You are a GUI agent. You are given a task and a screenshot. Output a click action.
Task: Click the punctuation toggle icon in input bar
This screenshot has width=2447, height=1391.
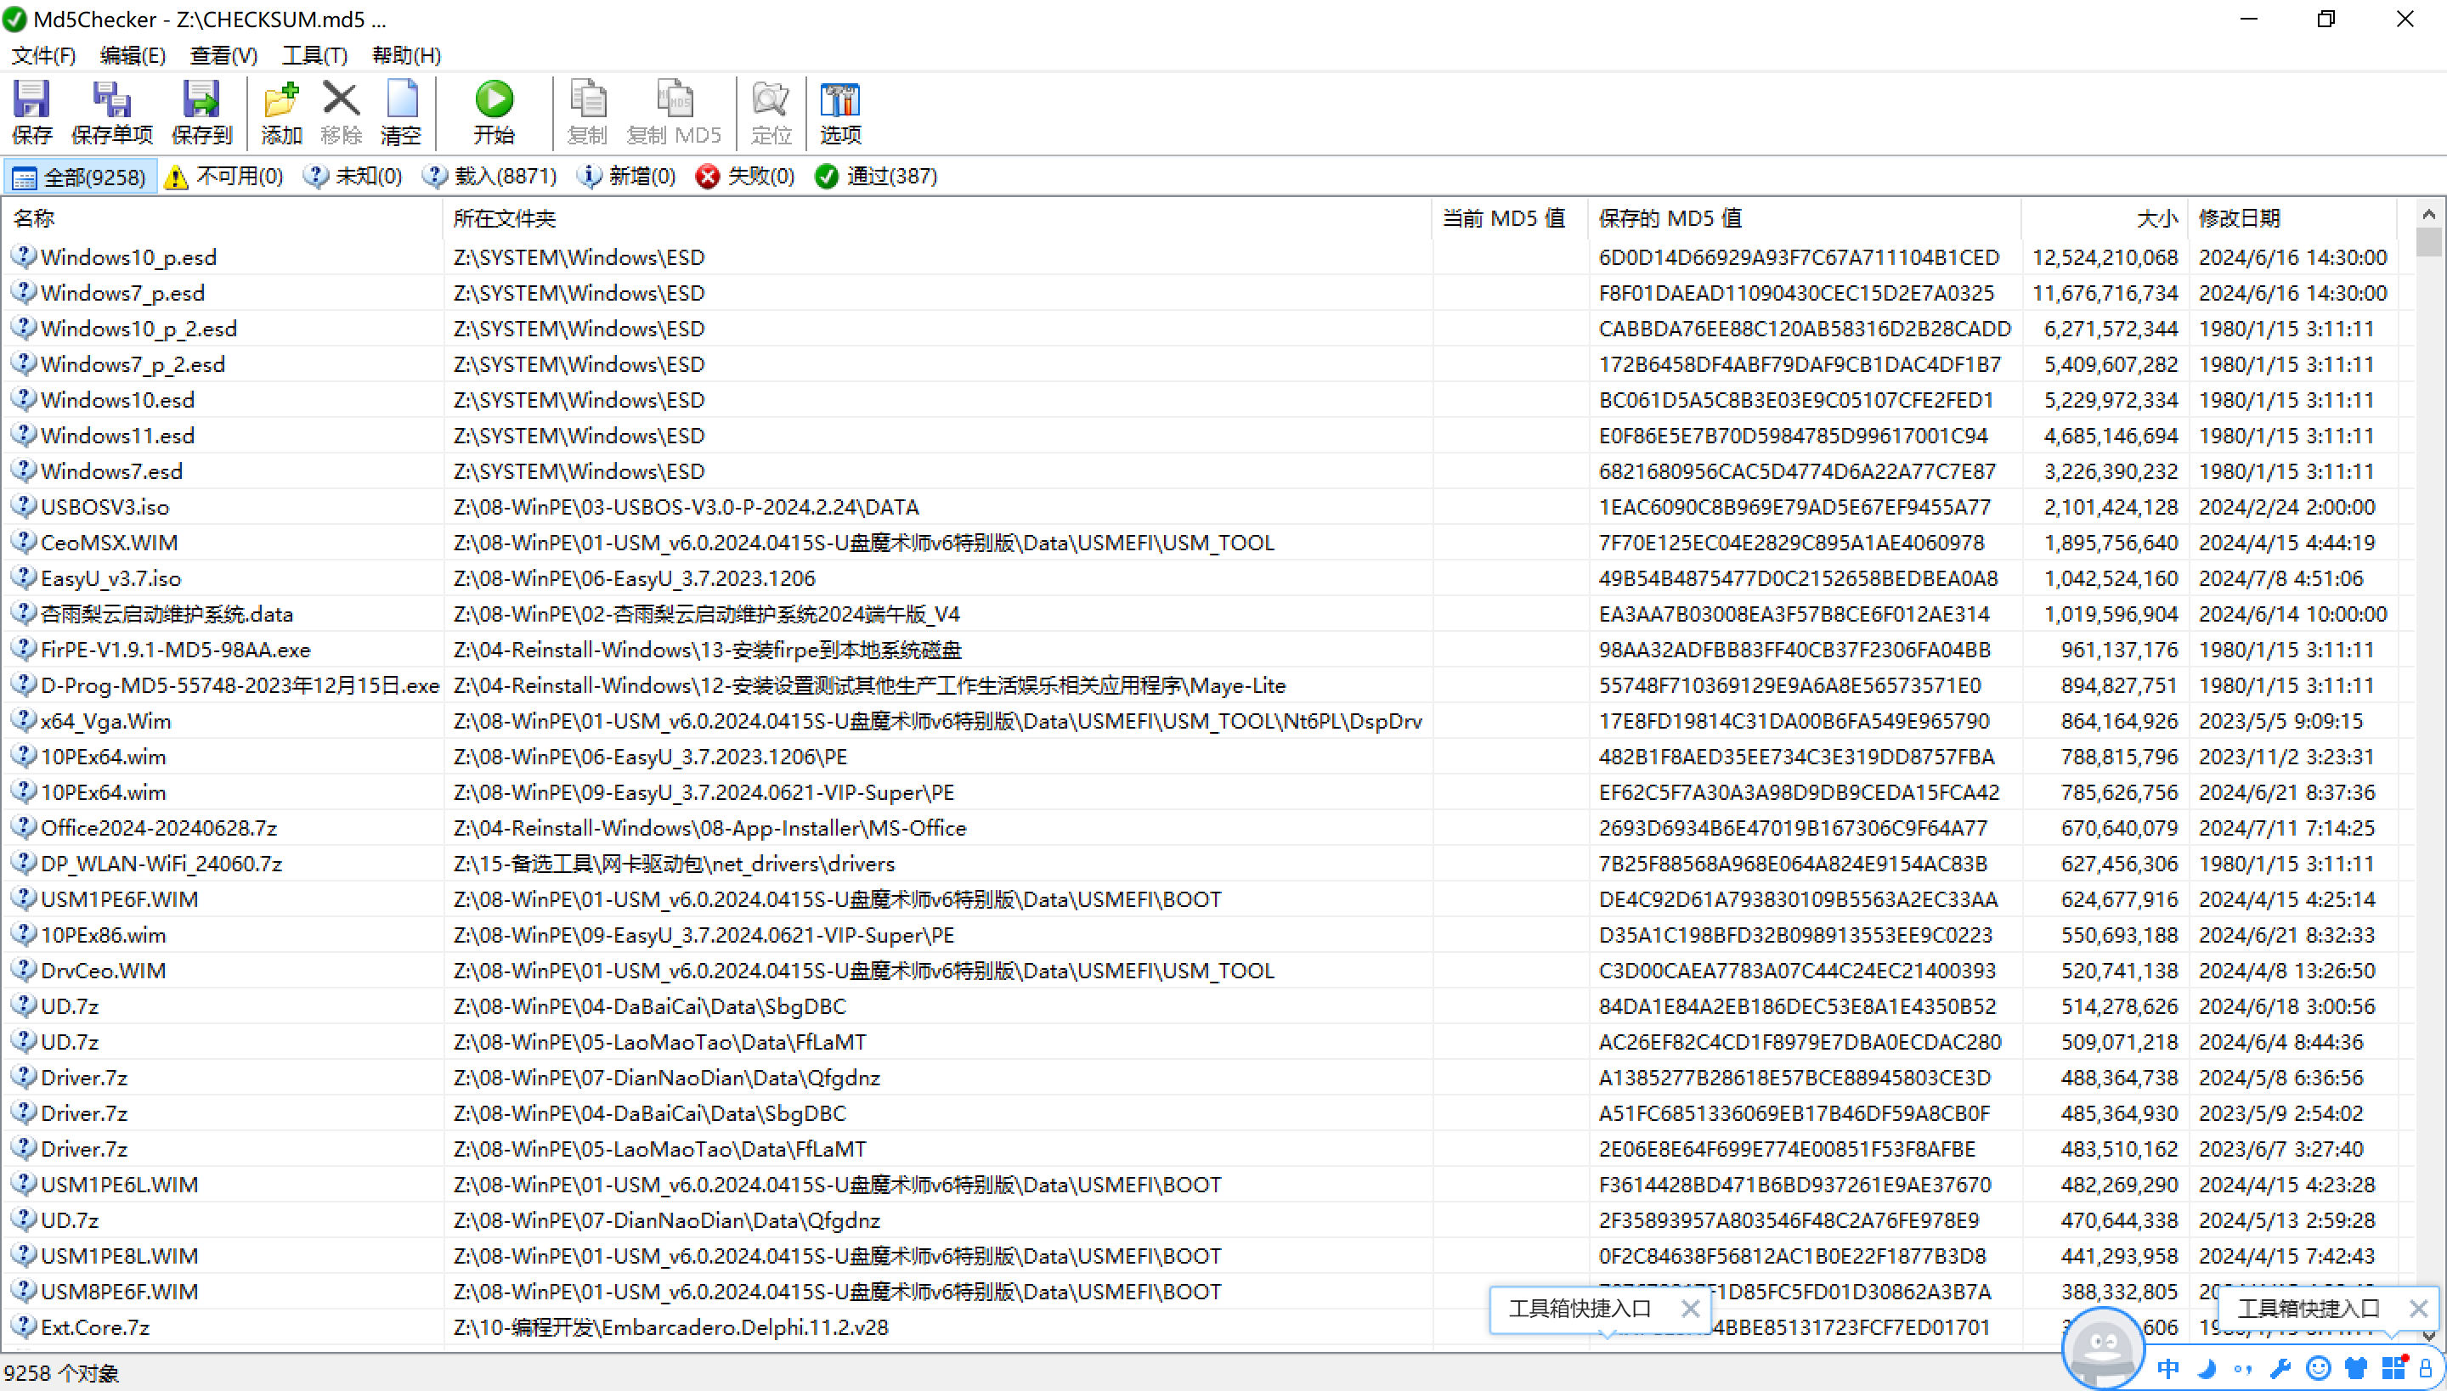(x=2243, y=1369)
